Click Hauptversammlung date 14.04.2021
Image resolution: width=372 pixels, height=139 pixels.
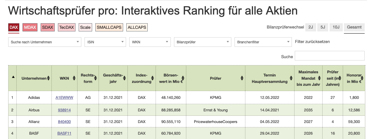pos(270,110)
